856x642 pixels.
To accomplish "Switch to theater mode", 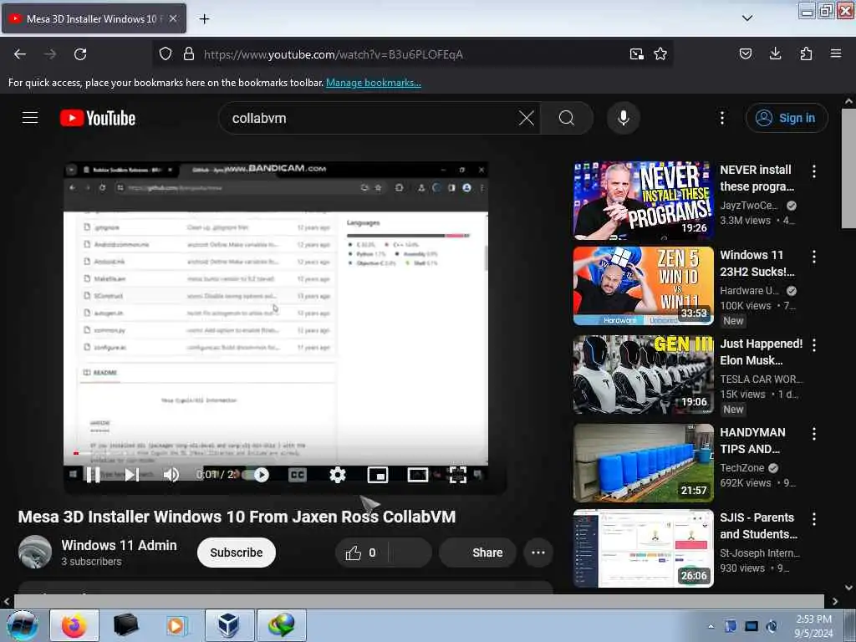I will [x=418, y=475].
